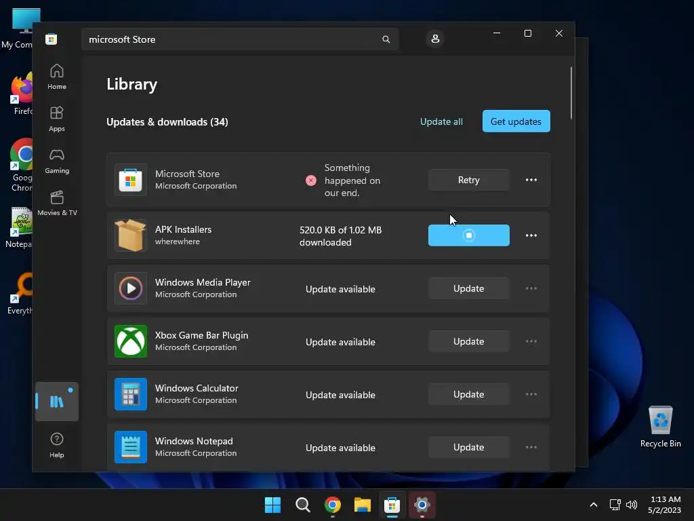
Task: Open more options for Microsoft Store row
Action: pyautogui.click(x=531, y=180)
